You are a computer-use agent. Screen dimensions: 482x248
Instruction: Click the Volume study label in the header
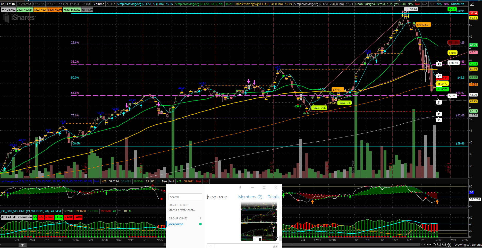(99, 4)
